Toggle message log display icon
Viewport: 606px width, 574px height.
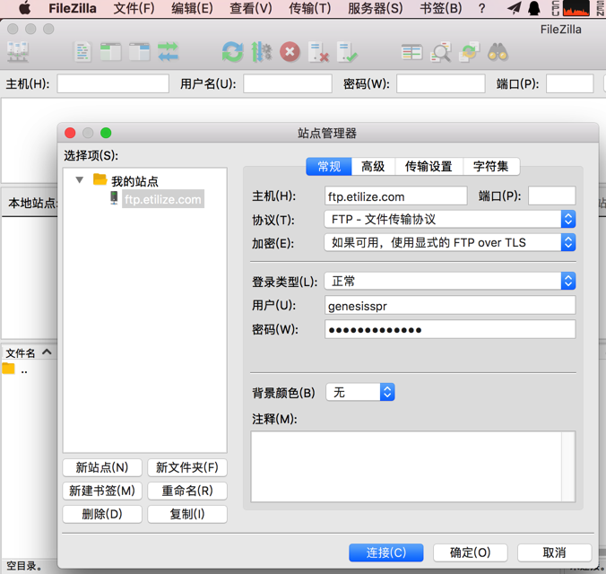click(x=82, y=52)
